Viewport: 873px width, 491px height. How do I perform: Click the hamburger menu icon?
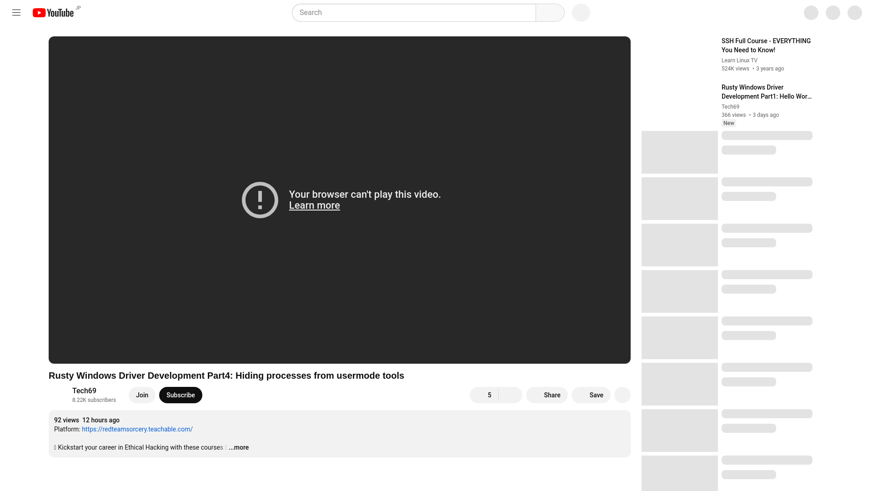coord(16,12)
